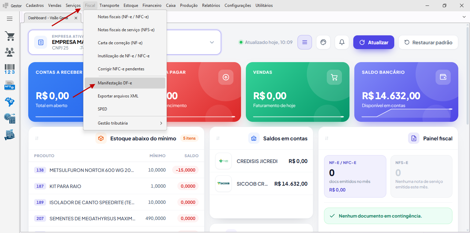Click the document icon beside Painel fiscal
Viewport: 470px width, 233px height.
pyautogui.click(x=414, y=138)
